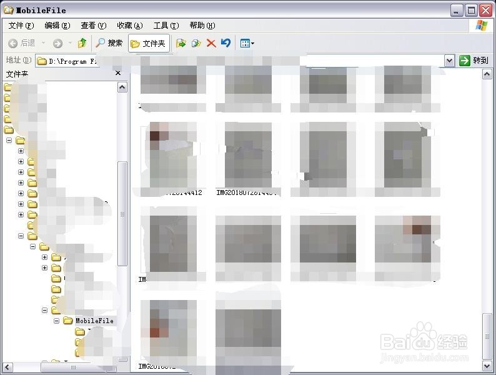Close the Folders side pane
This screenshot has height=375, width=496.
coord(118,73)
